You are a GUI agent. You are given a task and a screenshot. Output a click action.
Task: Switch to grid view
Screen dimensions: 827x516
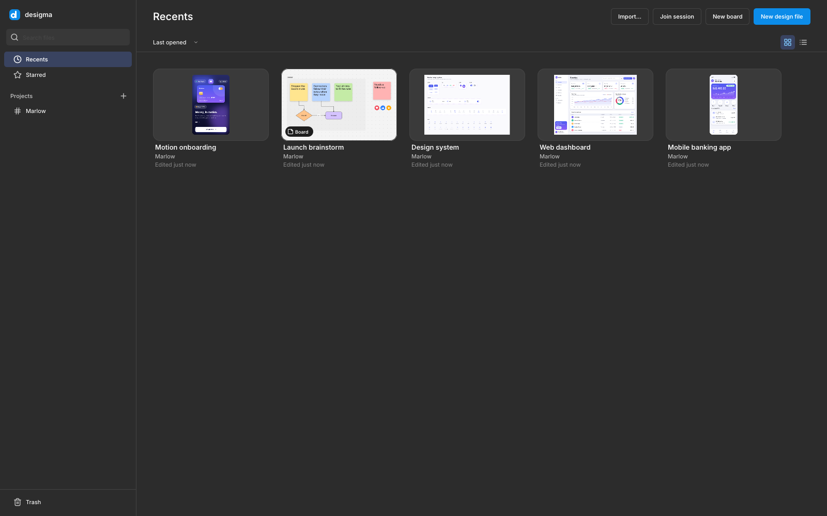788,42
